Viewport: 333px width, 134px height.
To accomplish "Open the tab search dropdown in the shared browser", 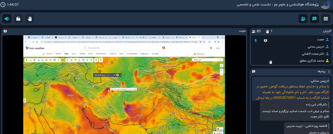I will [x=25, y=37].
